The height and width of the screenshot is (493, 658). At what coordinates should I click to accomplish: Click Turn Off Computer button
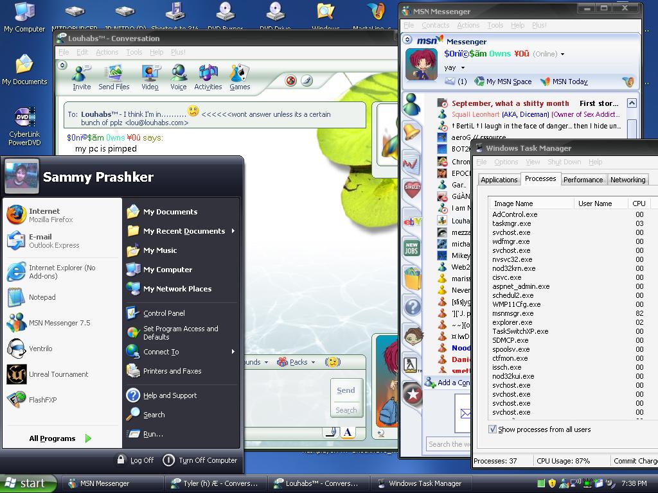(x=200, y=460)
